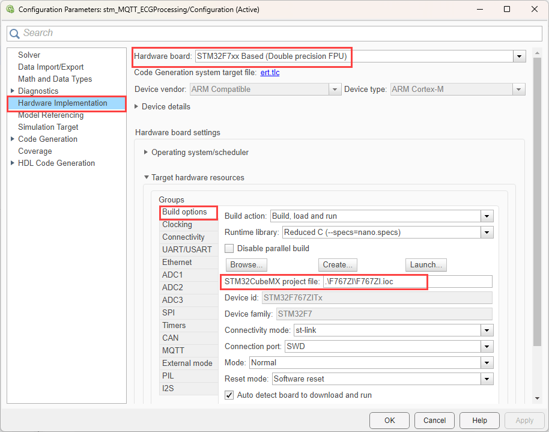Click the Browse... button
The height and width of the screenshot is (432, 549).
pyautogui.click(x=246, y=264)
